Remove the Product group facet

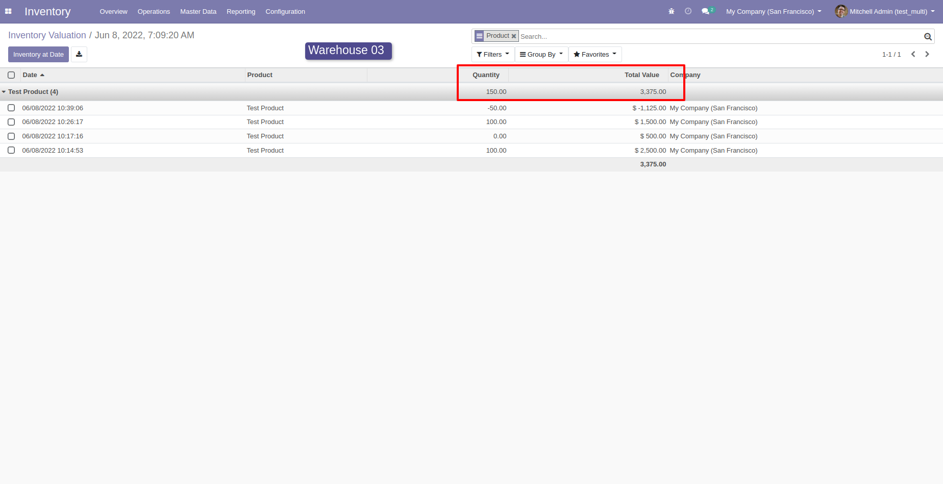point(514,36)
